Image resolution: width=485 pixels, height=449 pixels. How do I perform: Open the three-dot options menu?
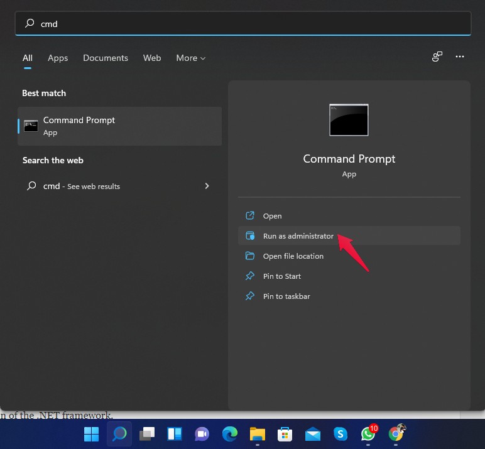460,57
